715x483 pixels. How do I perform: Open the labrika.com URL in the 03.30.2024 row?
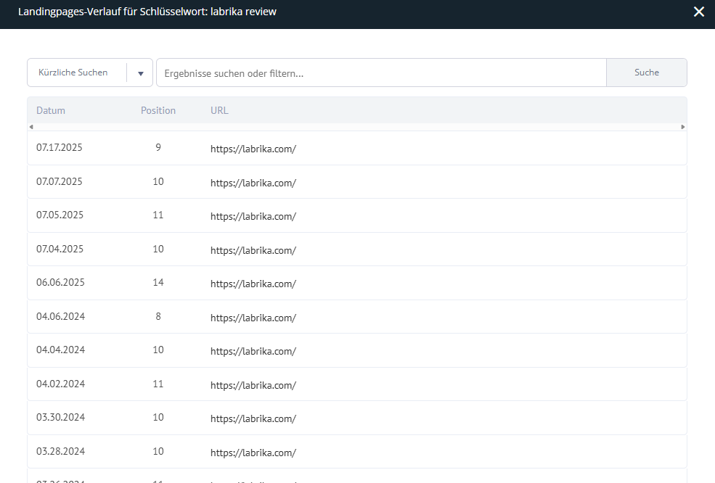[x=253, y=418]
